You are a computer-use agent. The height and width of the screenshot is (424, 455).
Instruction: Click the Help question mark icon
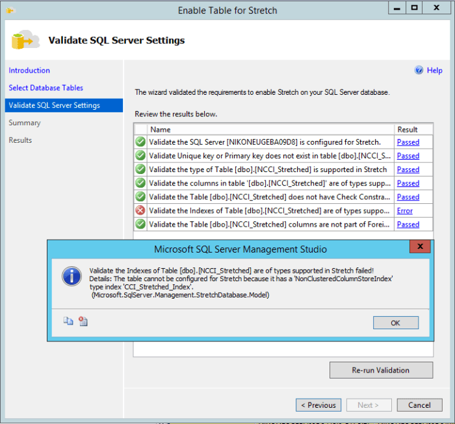coord(419,70)
